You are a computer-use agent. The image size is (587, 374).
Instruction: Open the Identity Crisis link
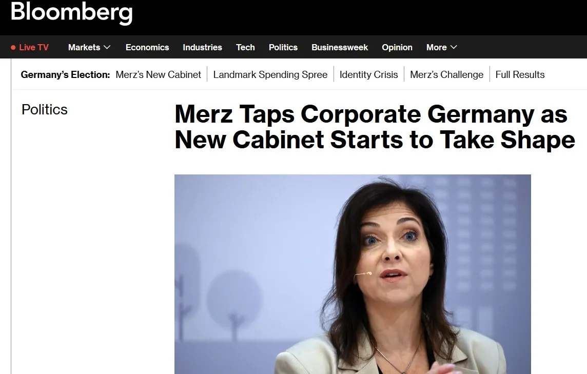pos(369,74)
